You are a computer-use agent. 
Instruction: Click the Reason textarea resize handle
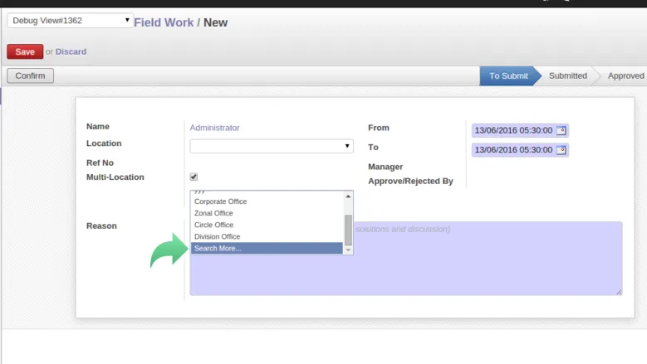click(x=619, y=292)
